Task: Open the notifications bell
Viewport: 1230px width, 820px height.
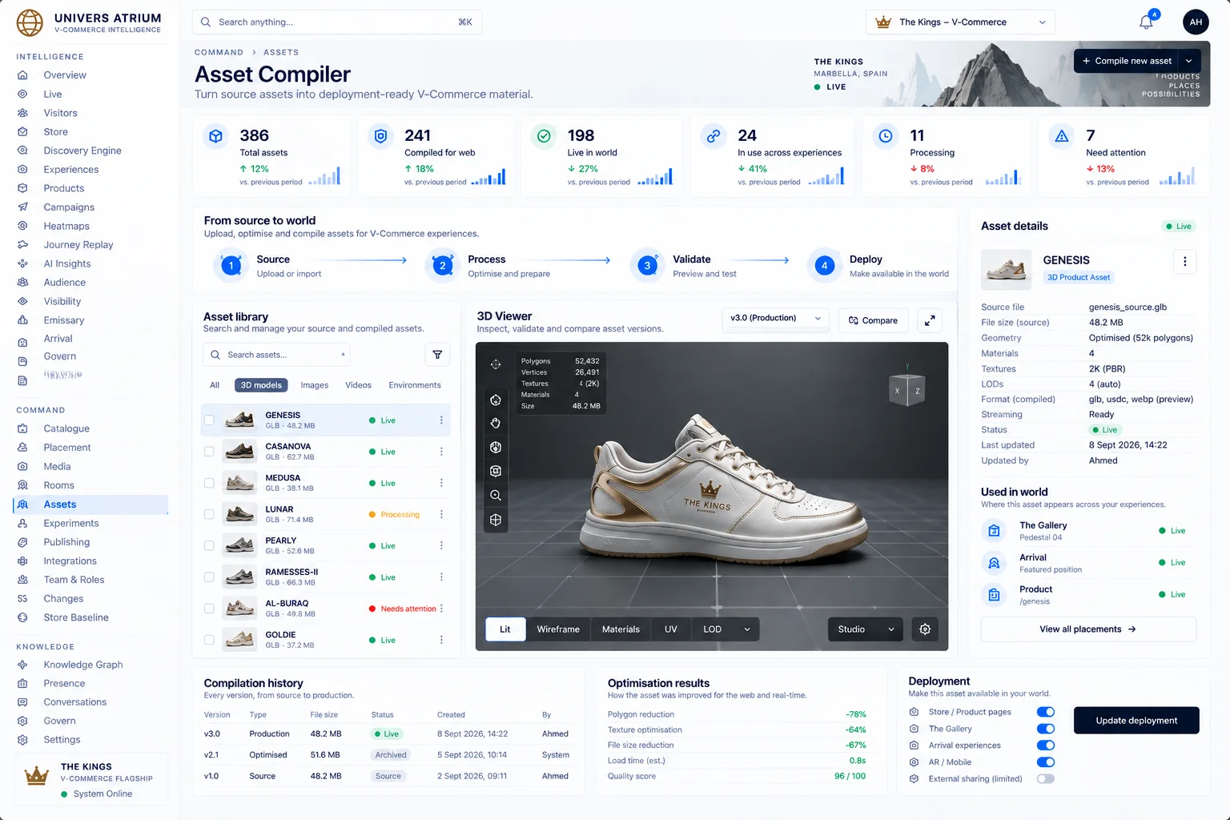Action: coord(1147,22)
